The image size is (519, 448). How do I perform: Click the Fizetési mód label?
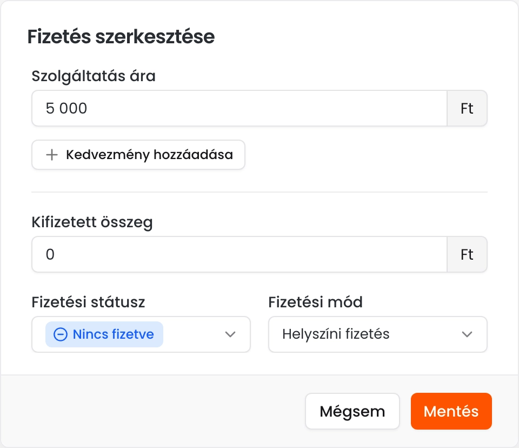[x=315, y=302]
